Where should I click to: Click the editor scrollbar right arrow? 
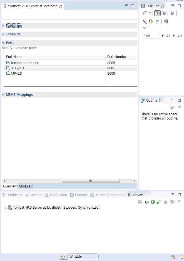[135, 181]
